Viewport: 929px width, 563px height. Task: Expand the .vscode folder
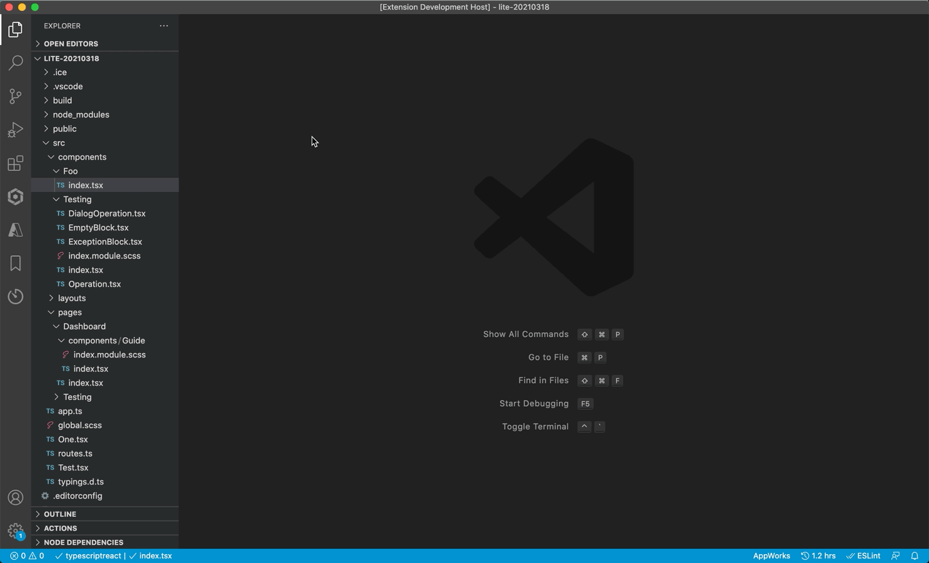click(x=105, y=87)
